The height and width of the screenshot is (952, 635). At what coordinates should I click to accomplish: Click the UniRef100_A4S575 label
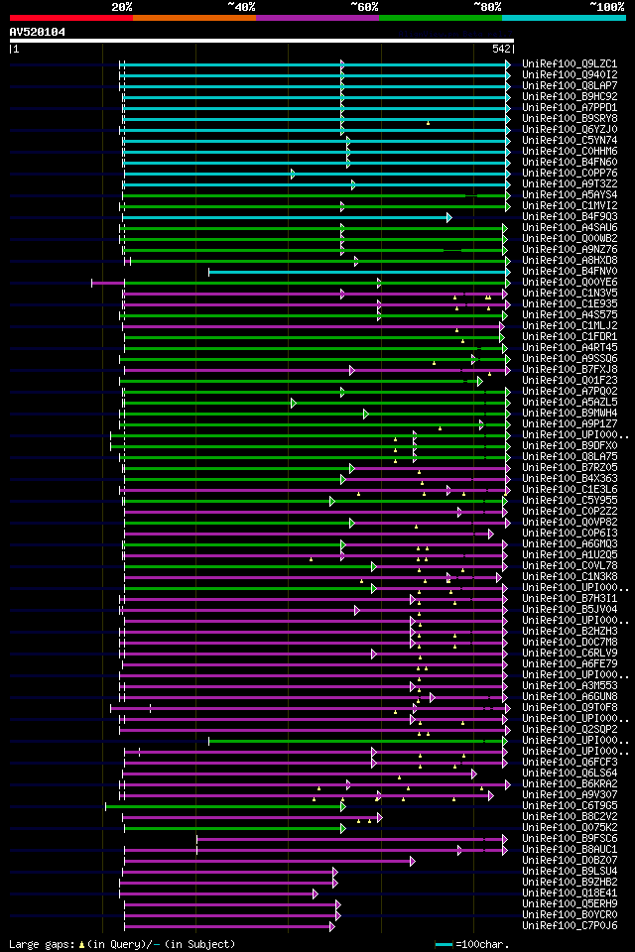[570, 315]
